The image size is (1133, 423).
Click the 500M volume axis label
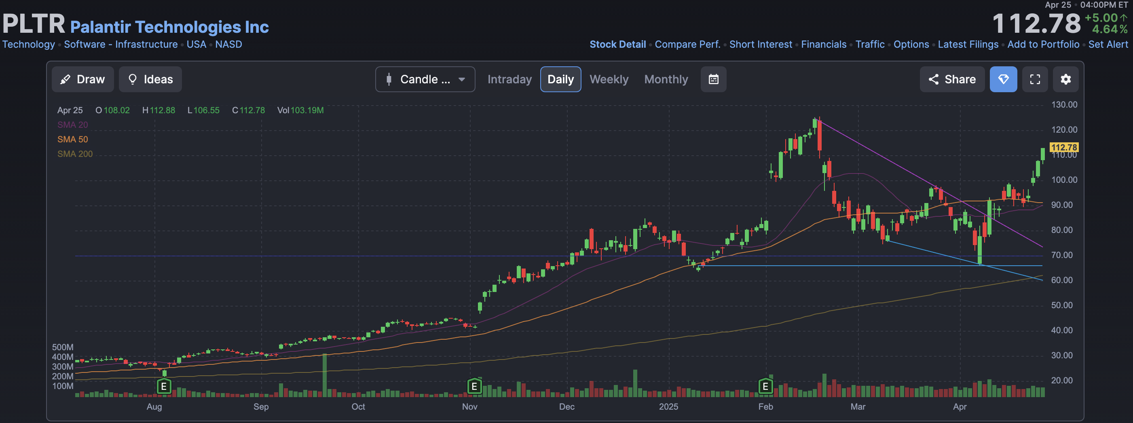pyautogui.click(x=62, y=347)
